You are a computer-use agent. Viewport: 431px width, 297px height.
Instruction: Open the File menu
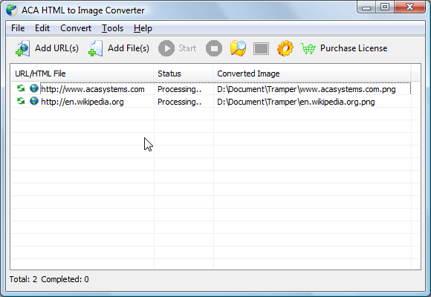coord(18,28)
